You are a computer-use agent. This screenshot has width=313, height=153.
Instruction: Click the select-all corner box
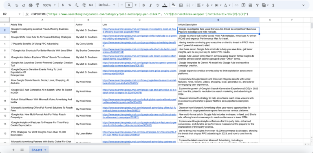[x=5, y=20]
